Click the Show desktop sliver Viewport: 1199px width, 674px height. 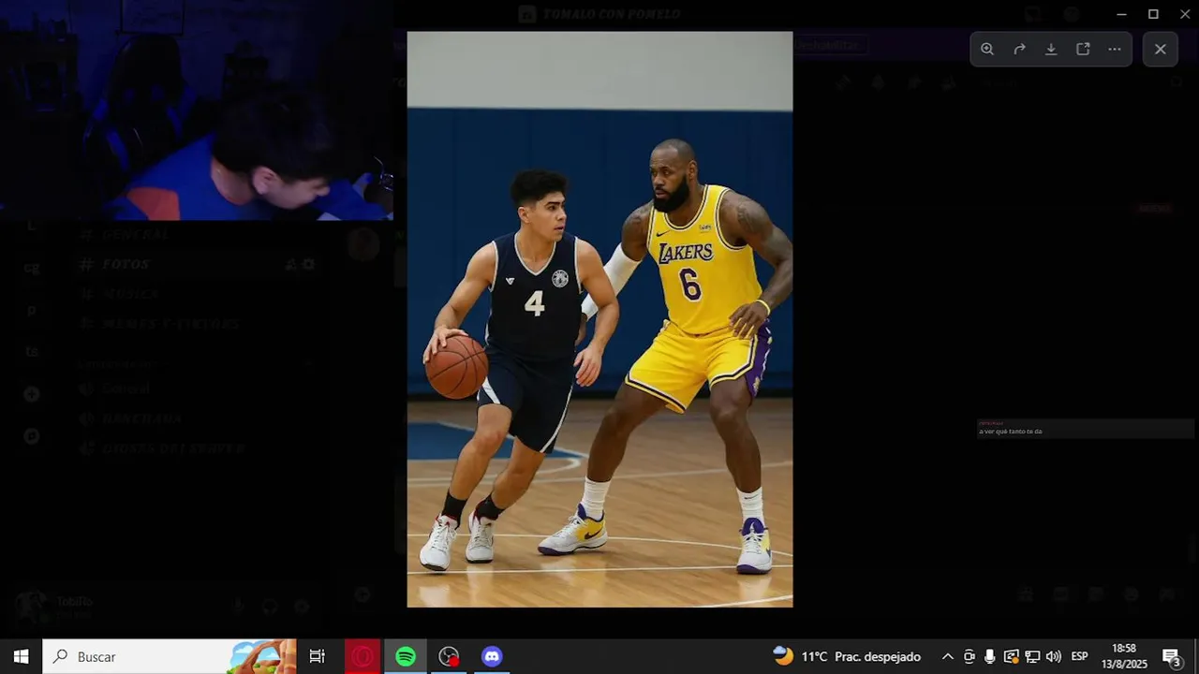[x=1196, y=656]
